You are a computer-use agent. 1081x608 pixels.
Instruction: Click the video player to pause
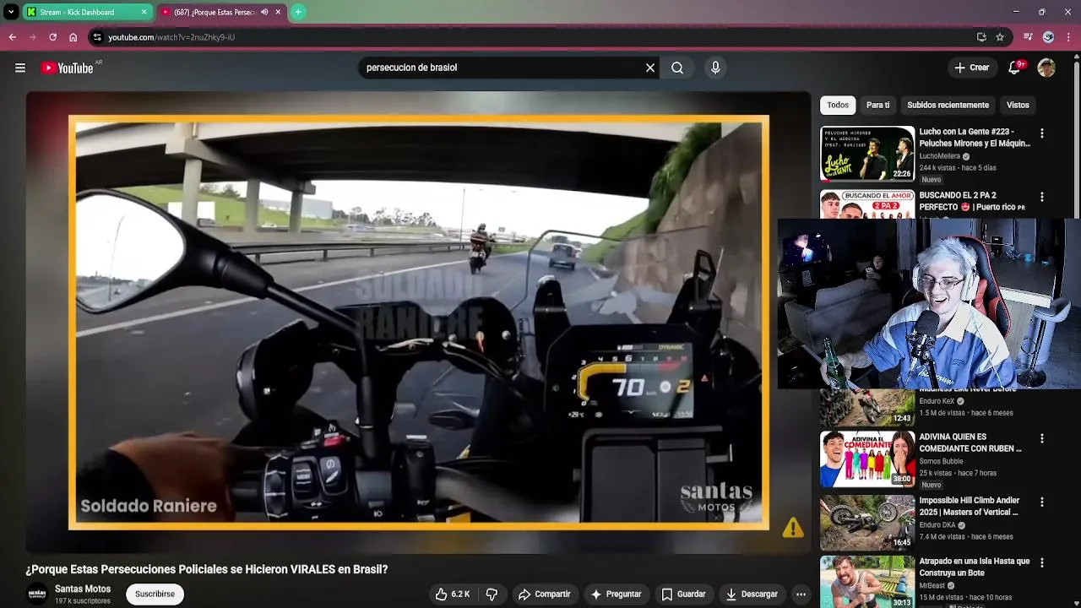(418, 323)
